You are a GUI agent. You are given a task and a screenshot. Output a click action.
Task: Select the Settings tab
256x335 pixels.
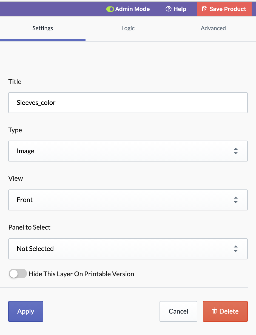coord(43,28)
